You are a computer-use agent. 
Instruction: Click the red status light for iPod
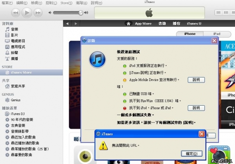[125, 108]
